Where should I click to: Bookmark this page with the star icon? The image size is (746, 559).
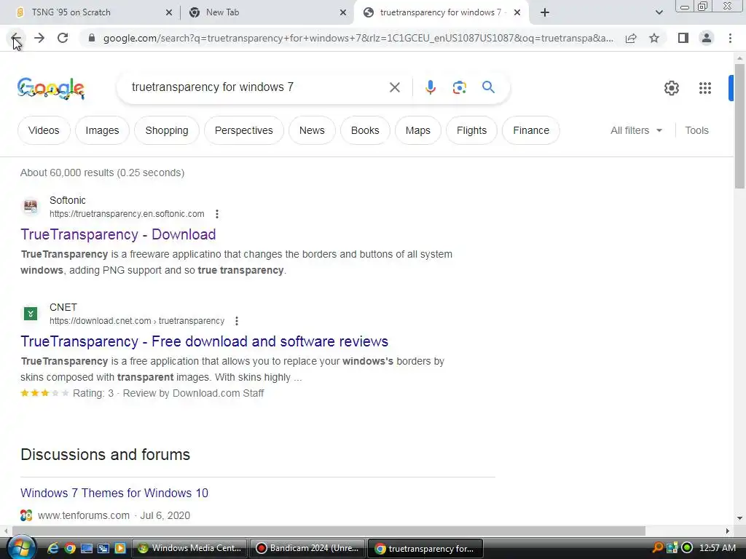(x=654, y=38)
